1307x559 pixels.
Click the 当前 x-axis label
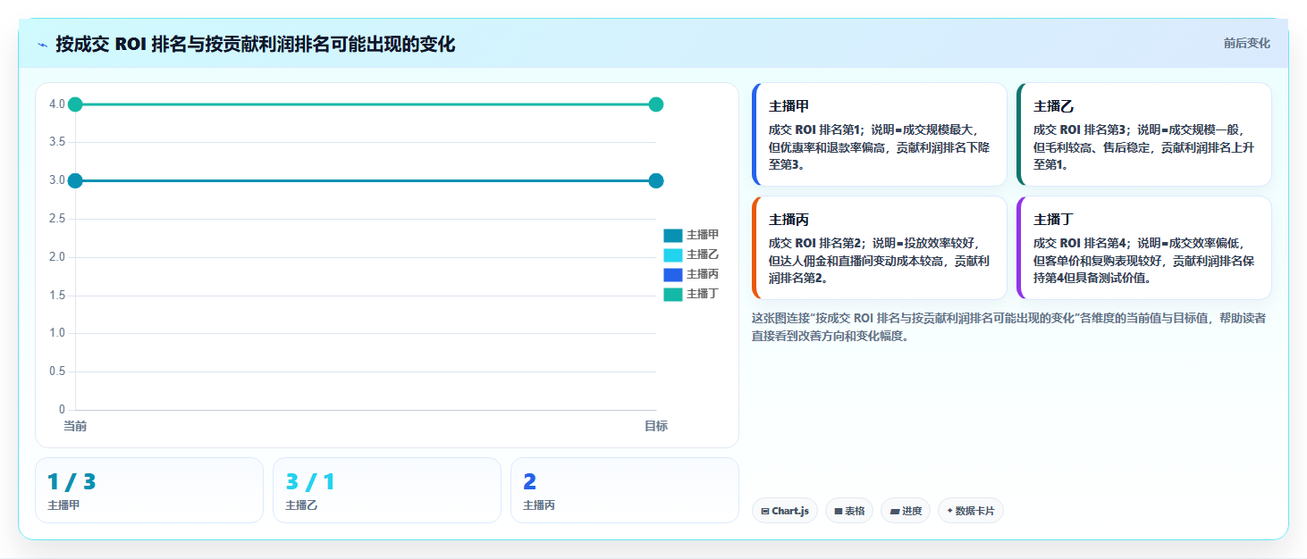tap(75, 426)
